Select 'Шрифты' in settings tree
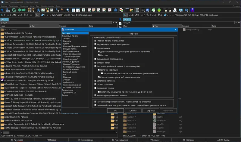241x142 pixels. point(66,41)
